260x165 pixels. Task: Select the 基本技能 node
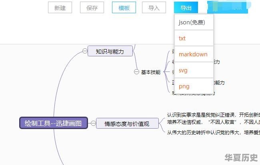point(151,72)
